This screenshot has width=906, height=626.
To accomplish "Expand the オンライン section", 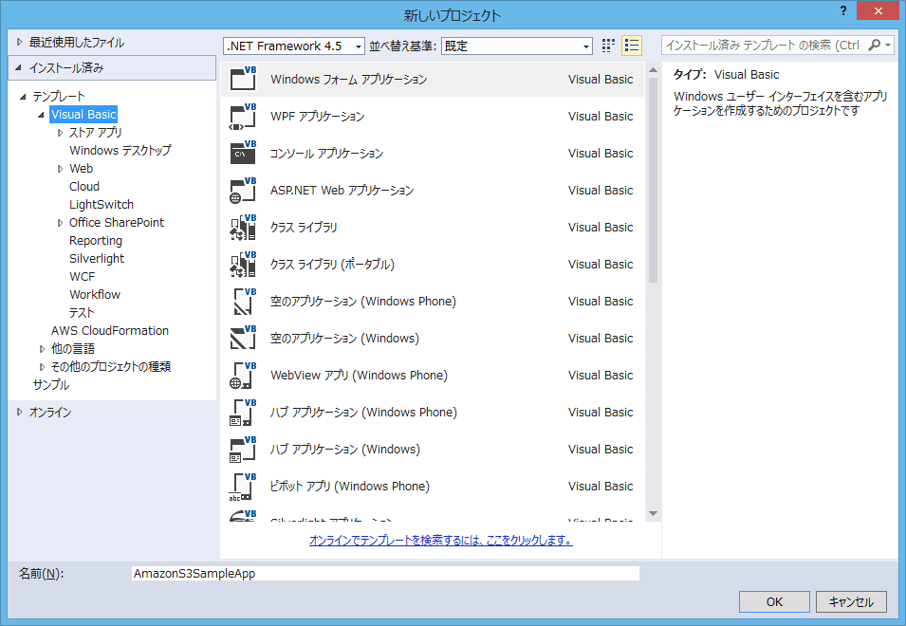I will [20, 412].
